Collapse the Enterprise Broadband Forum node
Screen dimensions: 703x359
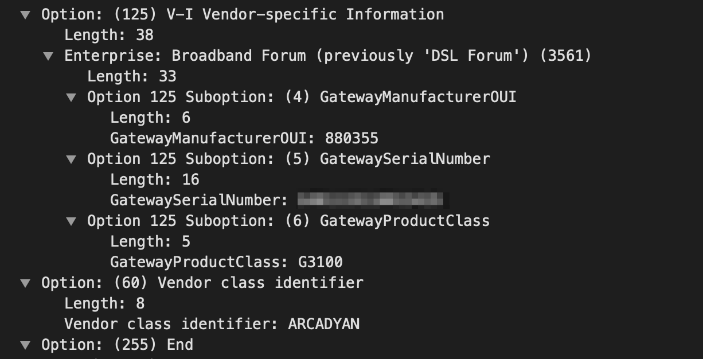pos(48,56)
